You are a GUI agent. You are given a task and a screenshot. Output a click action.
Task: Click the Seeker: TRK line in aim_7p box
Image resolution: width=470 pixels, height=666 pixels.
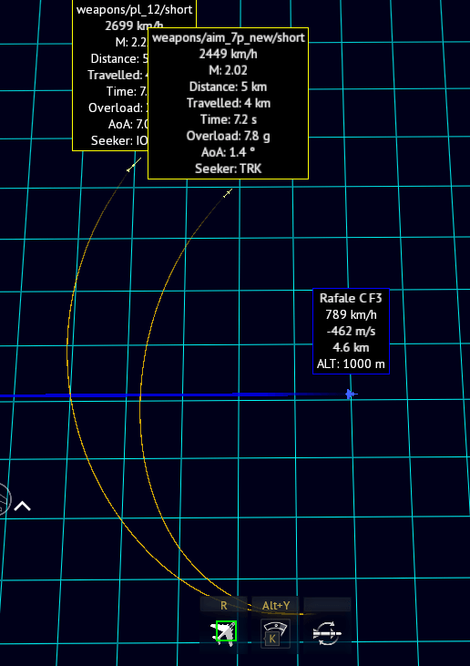coord(228,169)
